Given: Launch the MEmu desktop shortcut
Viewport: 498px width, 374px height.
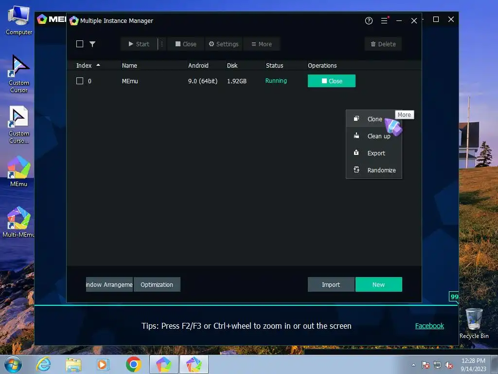Looking at the screenshot, I should pyautogui.click(x=19, y=171).
